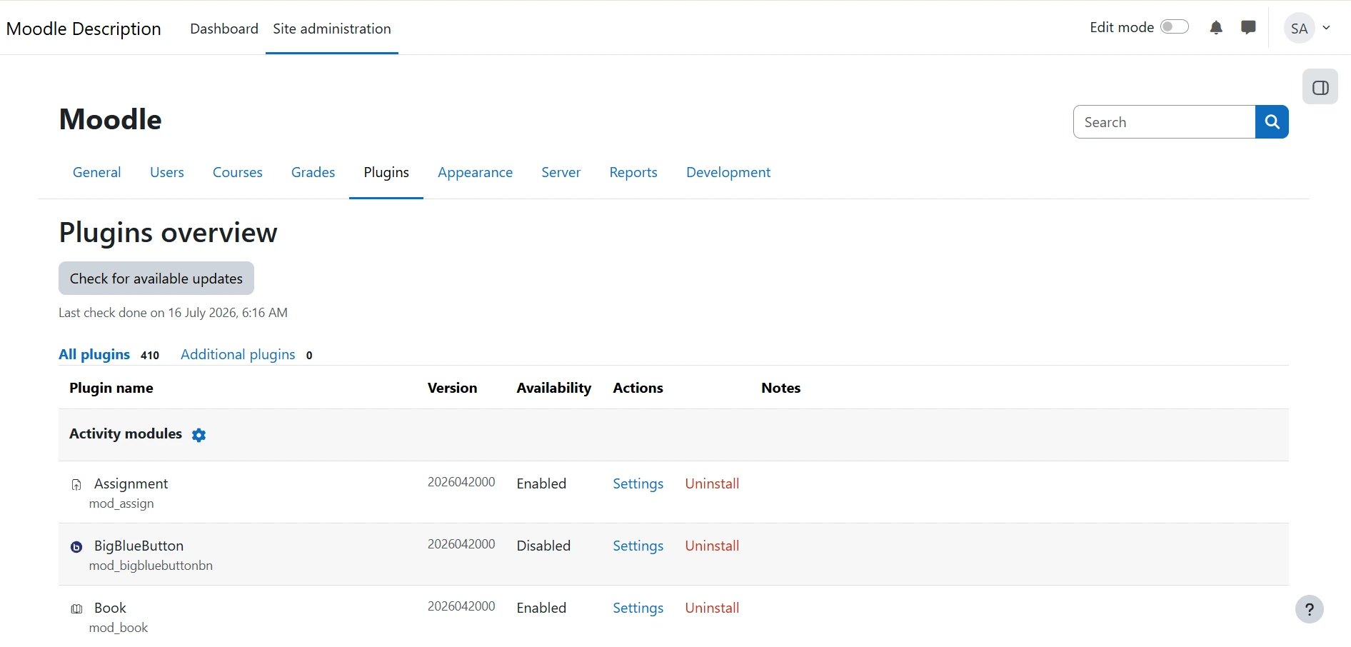The image size is (1351, 647).
Task: Open Settings for Assignment
Action: coord(638,483)
